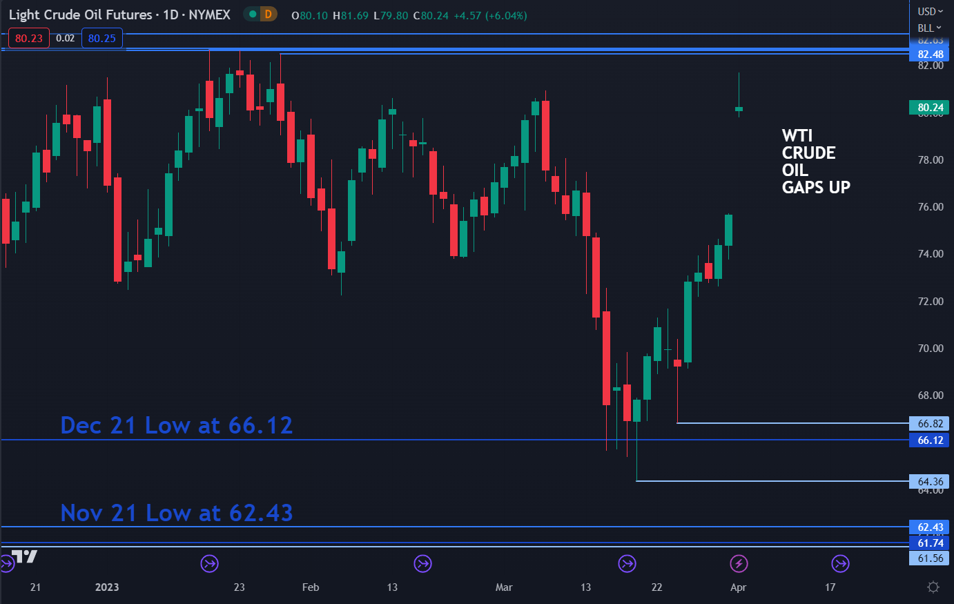Select the "WTI CRUDE OIL GAPS UP" text note
The height and width of the screenshot is (604, 954).
click(815, 162)
